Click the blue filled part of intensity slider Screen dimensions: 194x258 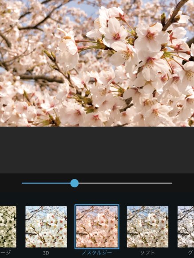[46, 183]
